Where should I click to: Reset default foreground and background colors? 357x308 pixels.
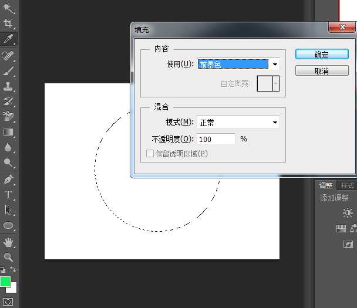3,270
